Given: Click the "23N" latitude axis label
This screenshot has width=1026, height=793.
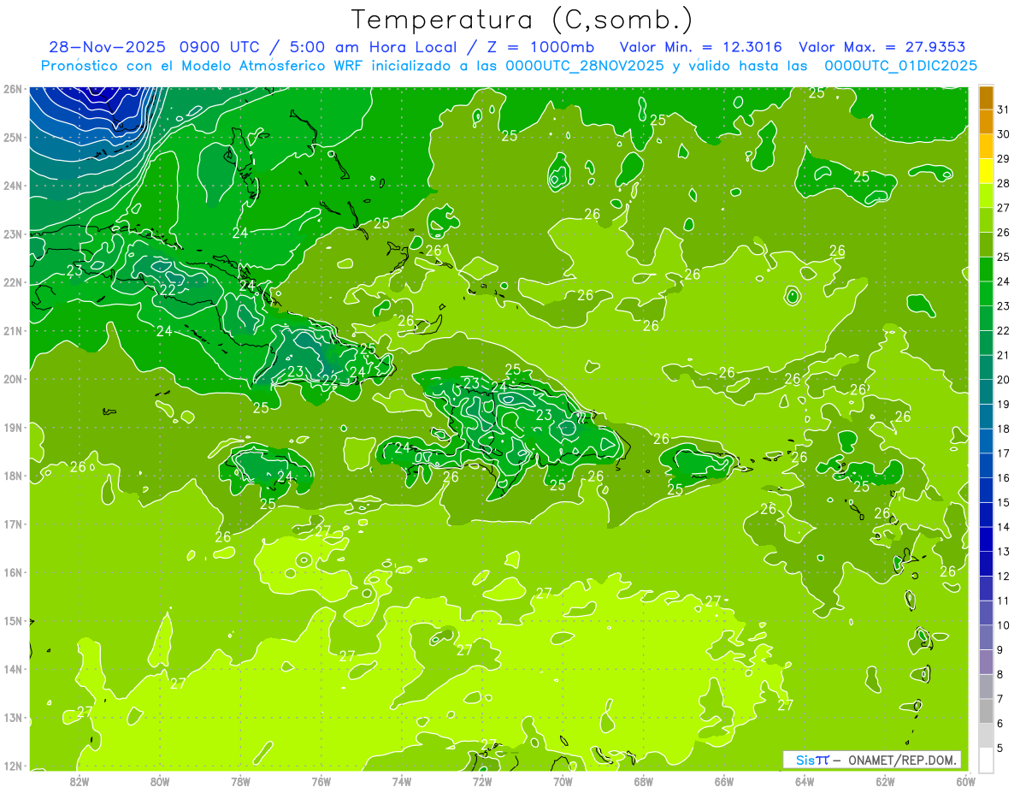Looking at the screenshot, I should pyautogui.click(x=13, y=234).
